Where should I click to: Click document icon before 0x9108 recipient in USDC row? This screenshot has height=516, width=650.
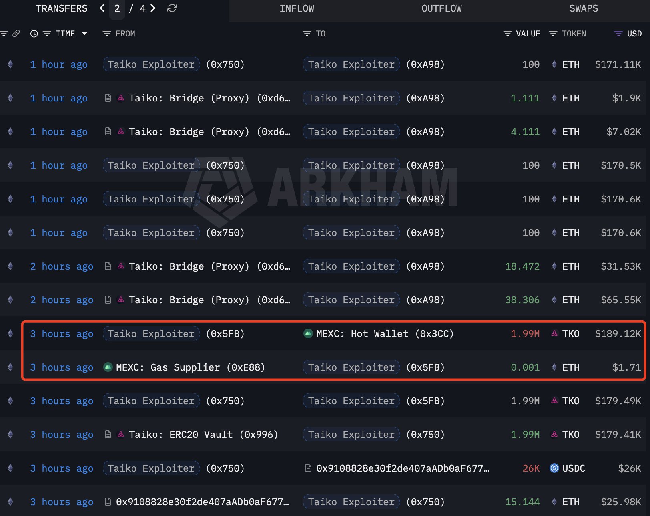[308, 468]
